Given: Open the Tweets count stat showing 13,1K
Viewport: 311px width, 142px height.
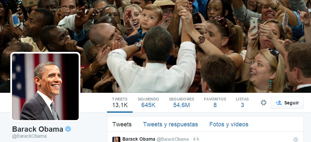Looking at the screenshot, I should 120,102.
